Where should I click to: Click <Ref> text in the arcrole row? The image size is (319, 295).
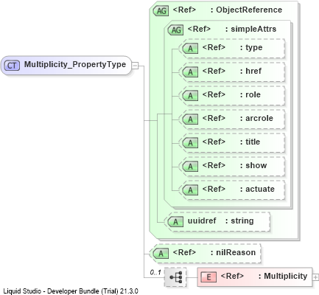pos(214,118)
